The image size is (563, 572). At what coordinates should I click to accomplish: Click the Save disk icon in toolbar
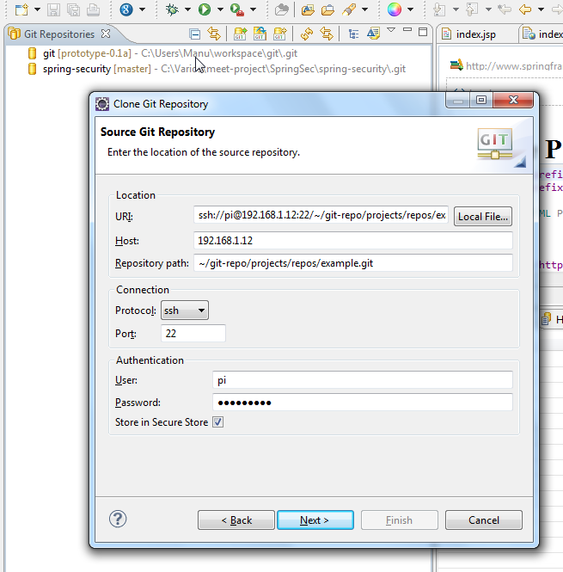[x=53, y=9]
